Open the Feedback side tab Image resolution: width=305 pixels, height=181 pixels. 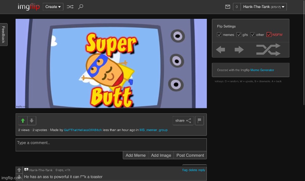(x=4, y=35)
